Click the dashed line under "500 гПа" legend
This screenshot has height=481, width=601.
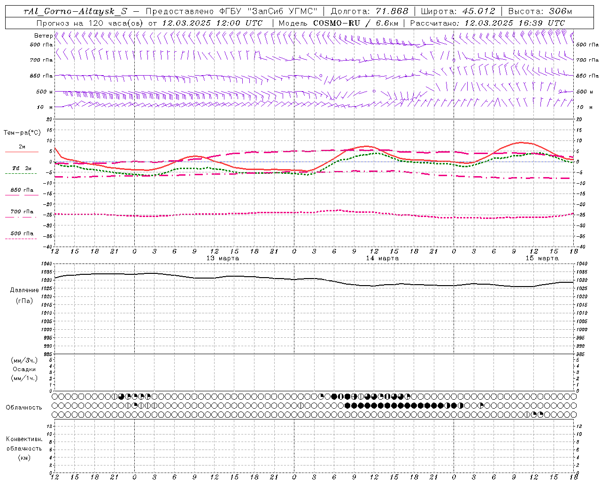pos(21,239)
